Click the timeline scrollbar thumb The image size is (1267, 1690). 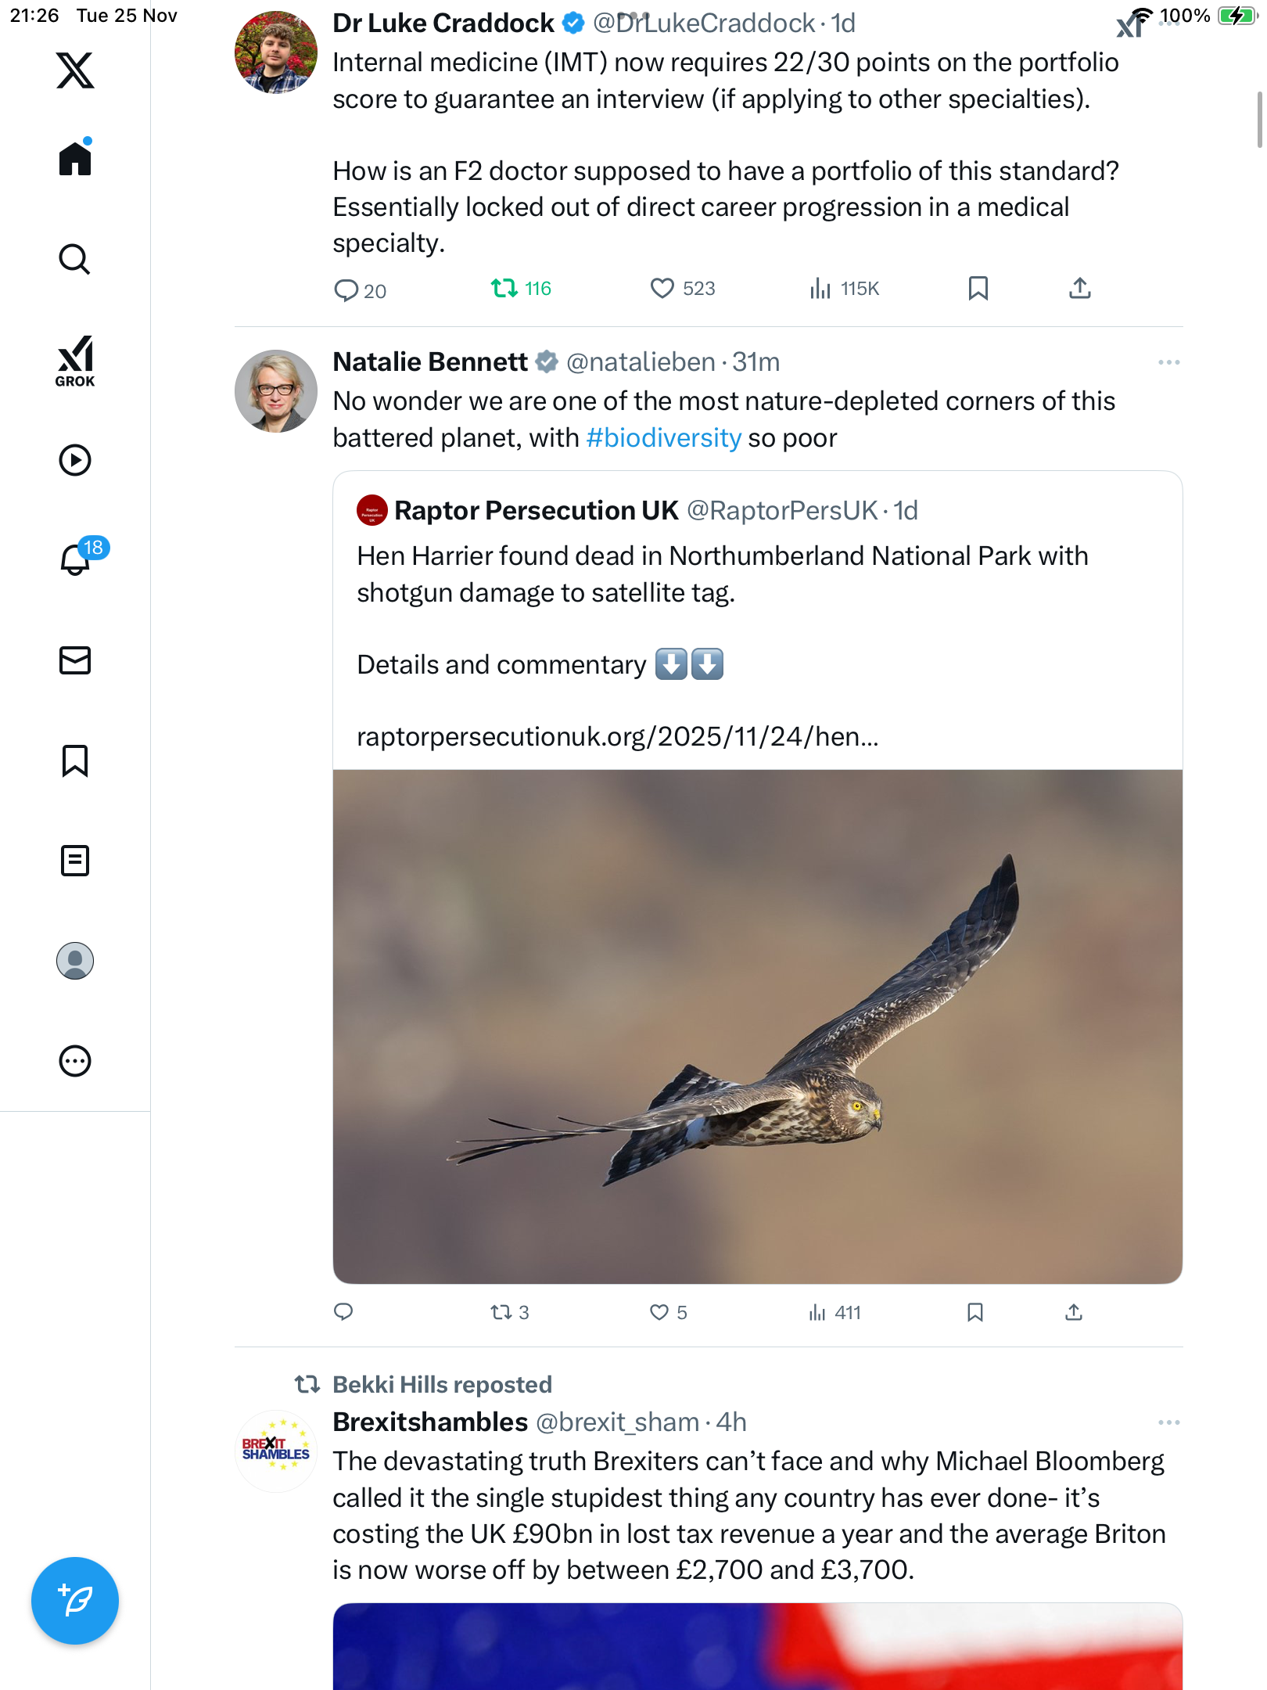coord(1259,119)
